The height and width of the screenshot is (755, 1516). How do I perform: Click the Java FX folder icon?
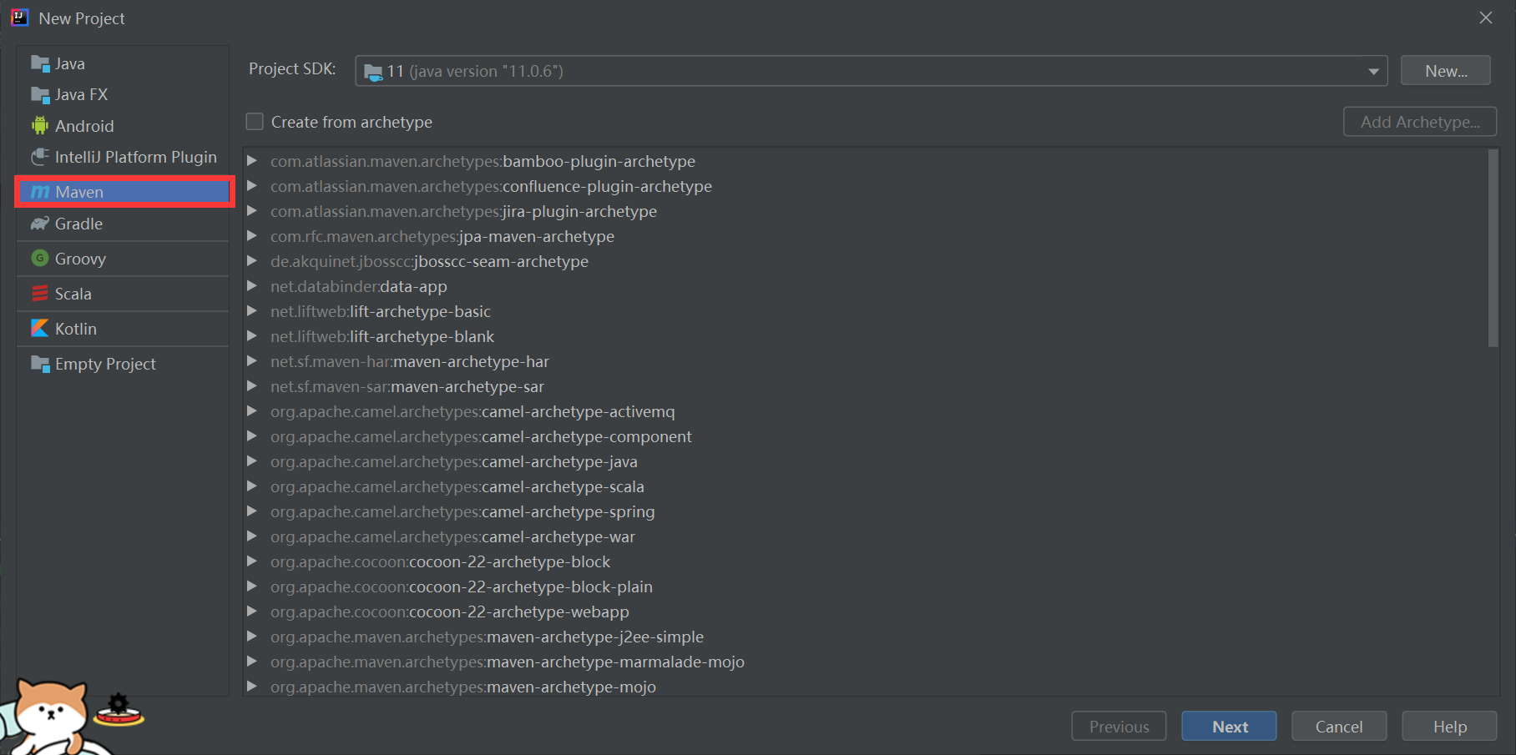point(40,94)
